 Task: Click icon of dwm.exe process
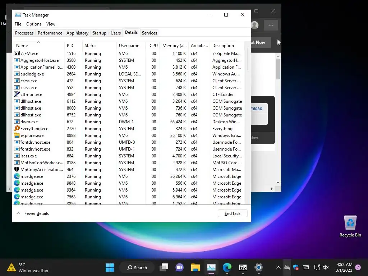coord(17,121)
